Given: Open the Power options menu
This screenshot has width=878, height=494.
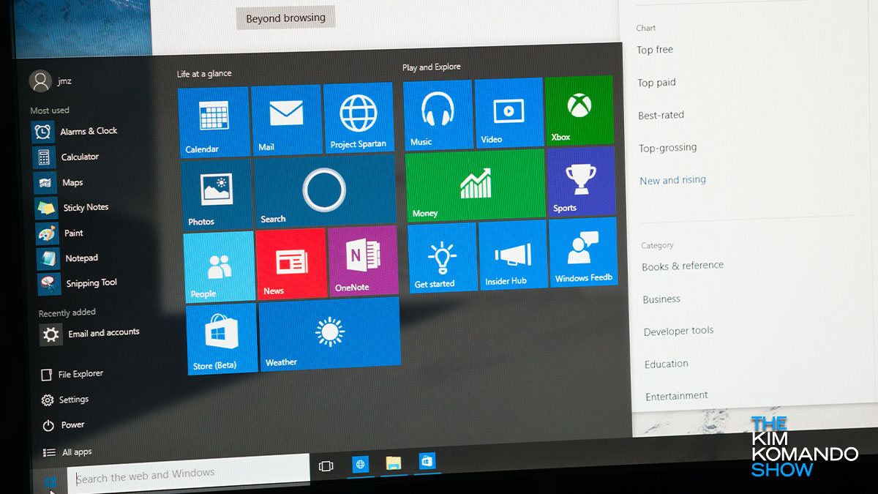Looking at the screenshot, I should point(72,424).
